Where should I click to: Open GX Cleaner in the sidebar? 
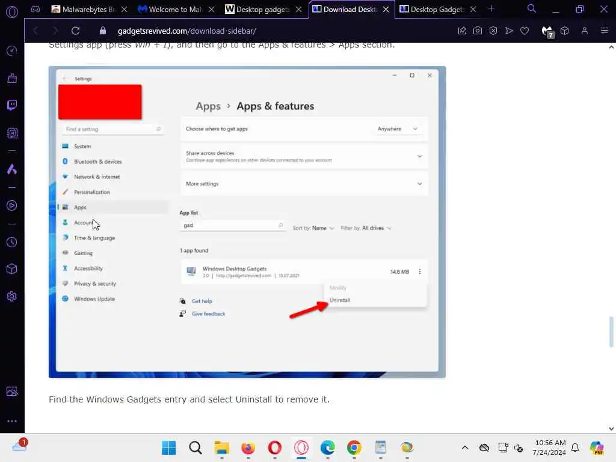click(12, 78)
